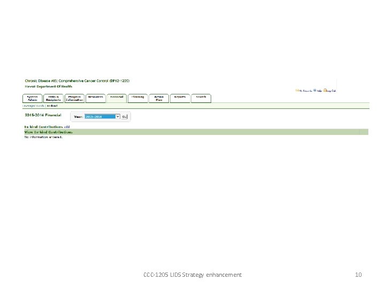Click the Log Out lock icon

click(325, 90)
